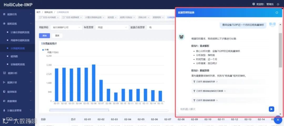284x126 pixels.
Task: Click the robot avatar in chat
Action: tap(181, 37)
